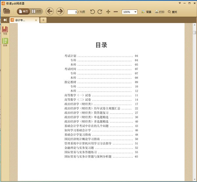This screenshot has width=197, height=182.
Task: Rotate the page counterclockwise
Action: tap(92, 12)
